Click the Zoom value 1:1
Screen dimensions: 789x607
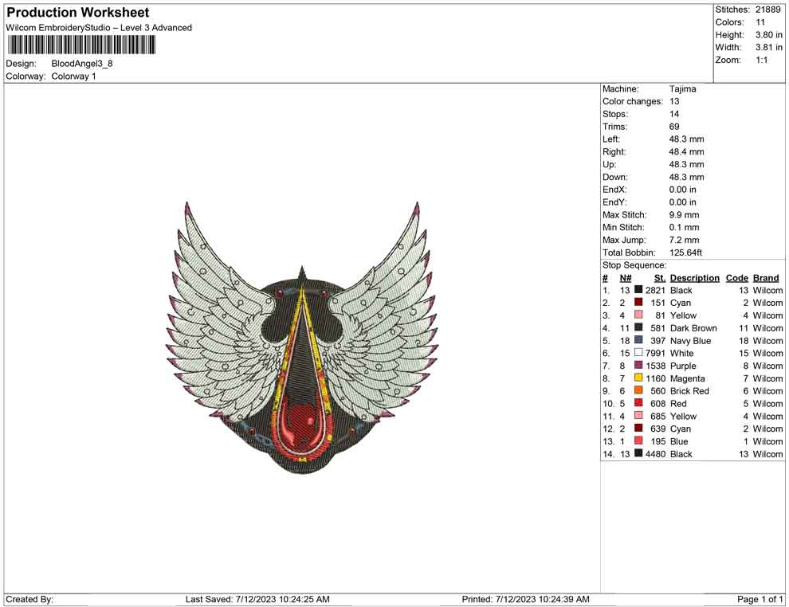762,60
